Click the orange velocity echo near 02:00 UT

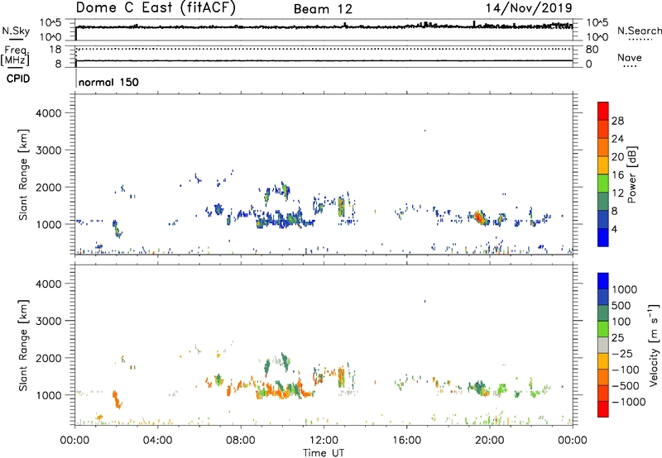pos(117,400)
